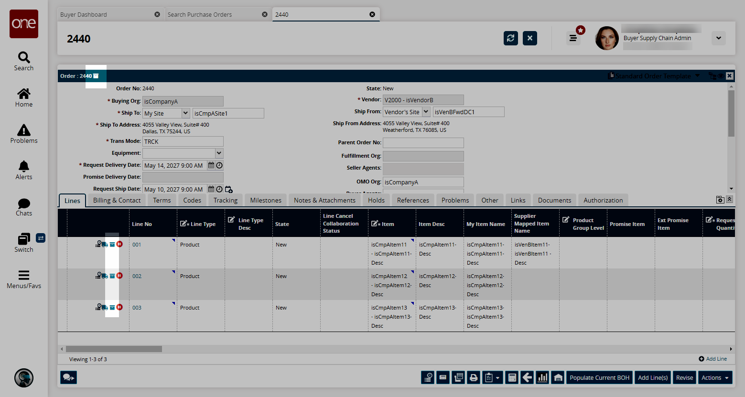
Task: Click the horizontal scrollbar under the lines grid
Action: coord(114,349)
